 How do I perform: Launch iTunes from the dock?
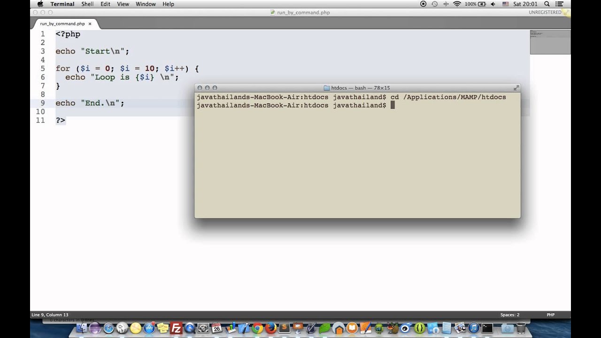[474, 328]
